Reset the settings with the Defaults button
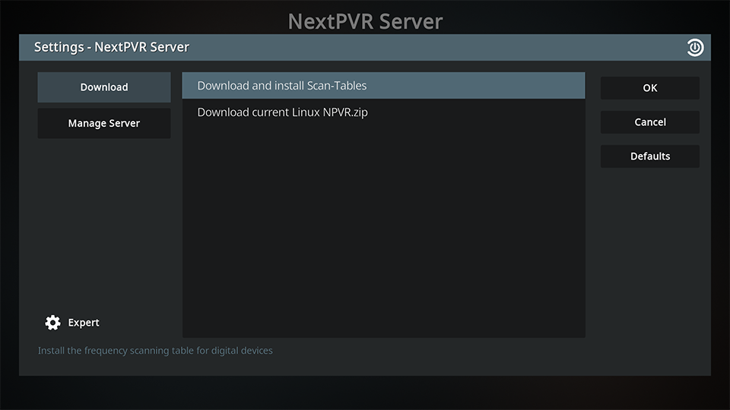Image resolution: width=730 pixels, height=410 pixels. point(650,156)
